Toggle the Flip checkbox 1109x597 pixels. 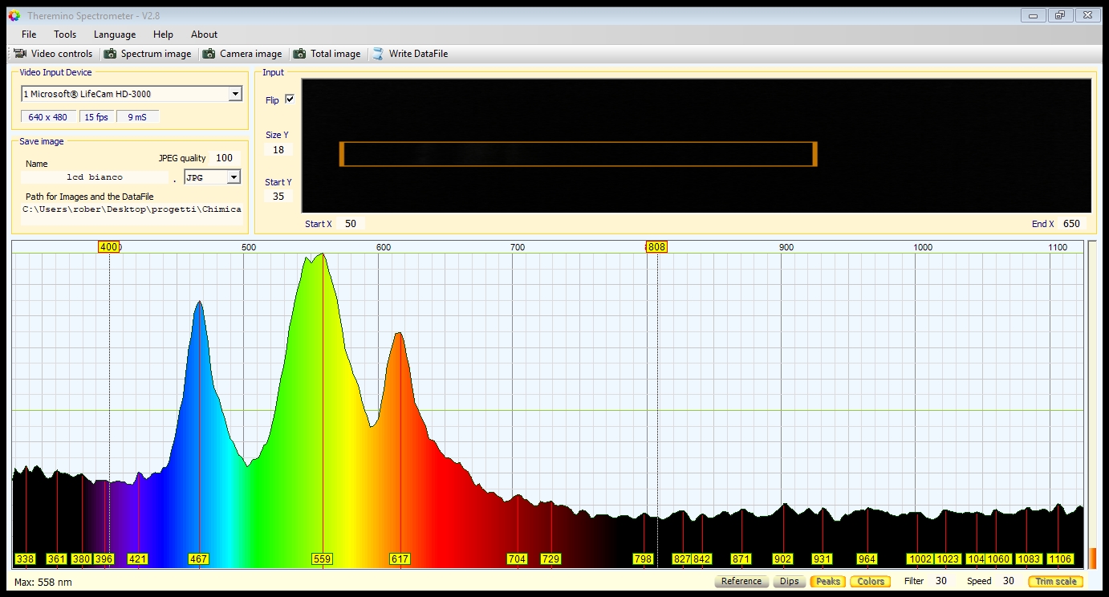290,99
